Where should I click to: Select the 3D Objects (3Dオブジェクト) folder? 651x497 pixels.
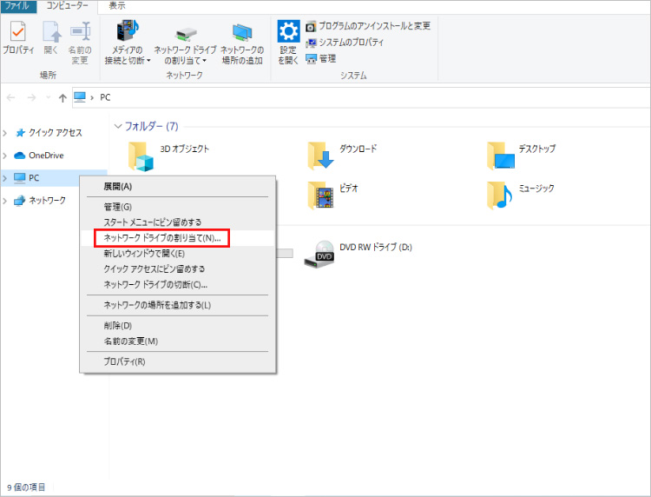(169, 156)
